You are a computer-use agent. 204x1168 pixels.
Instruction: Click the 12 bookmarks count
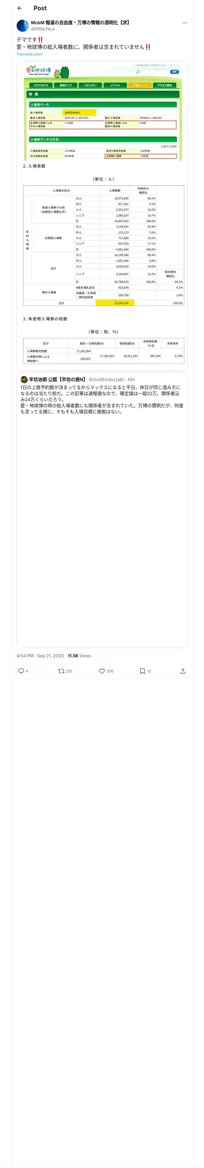[149, 671]
